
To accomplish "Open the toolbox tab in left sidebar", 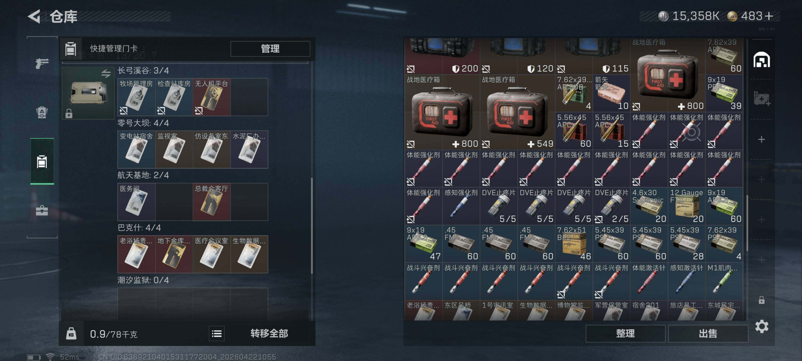I will pos(42,210).
